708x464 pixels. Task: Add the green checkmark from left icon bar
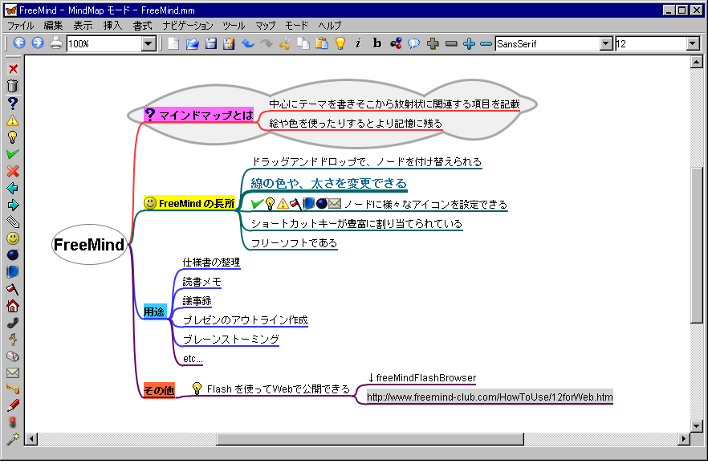[x=13, y=154]
